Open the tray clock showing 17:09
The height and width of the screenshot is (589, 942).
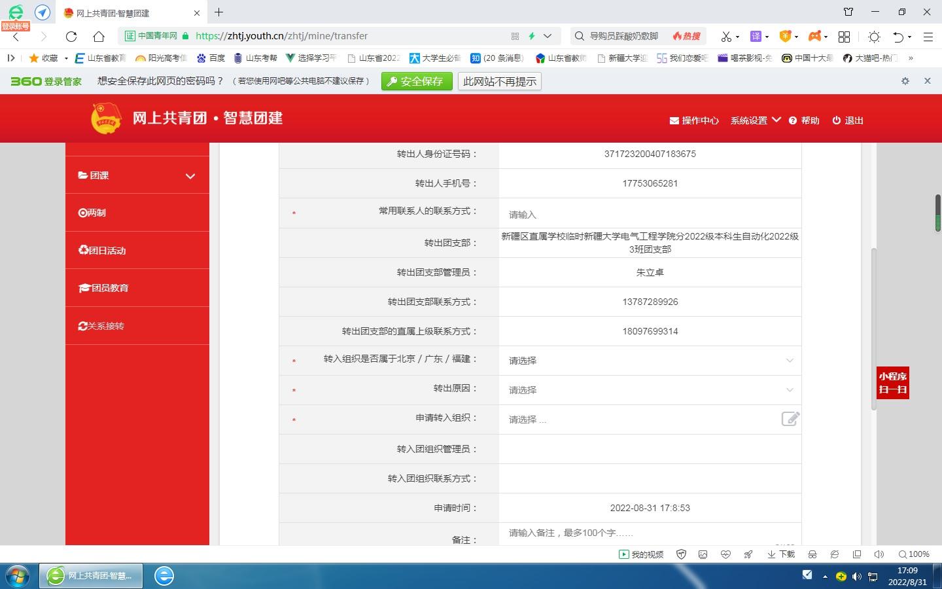907,576
